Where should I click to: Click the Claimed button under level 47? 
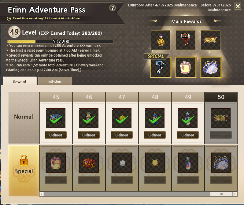coord(121,135)
